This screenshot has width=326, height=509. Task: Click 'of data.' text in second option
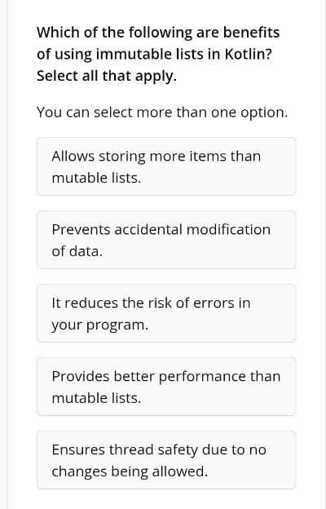point(77,251)
